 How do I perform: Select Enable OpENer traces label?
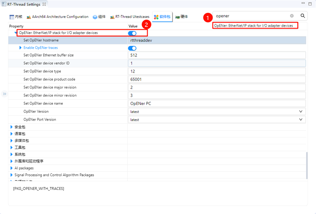[x=41, y=48]
